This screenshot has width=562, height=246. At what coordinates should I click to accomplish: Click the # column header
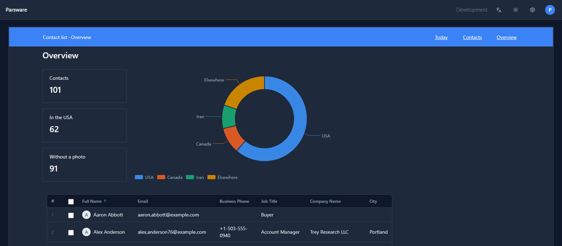(53, 201)
